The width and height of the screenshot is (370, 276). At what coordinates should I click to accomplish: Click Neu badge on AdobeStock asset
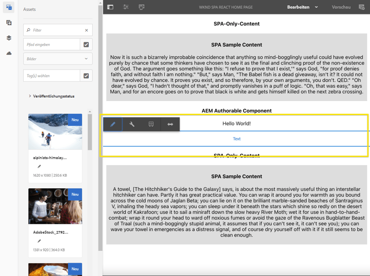click(75, 194)
